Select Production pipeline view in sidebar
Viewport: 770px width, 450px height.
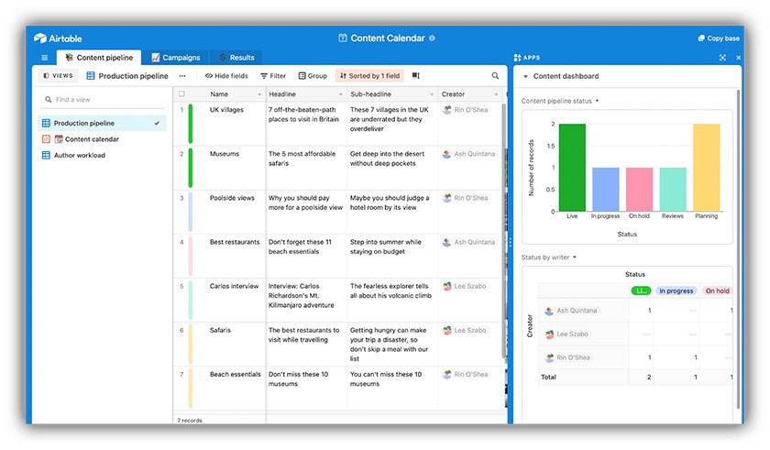click(x=102, y=123)
